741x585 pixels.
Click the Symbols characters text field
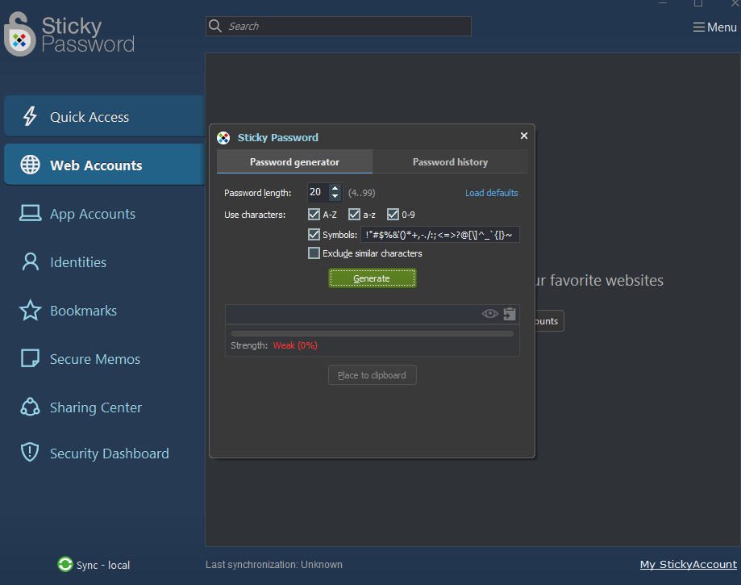(x=440, y=235)
